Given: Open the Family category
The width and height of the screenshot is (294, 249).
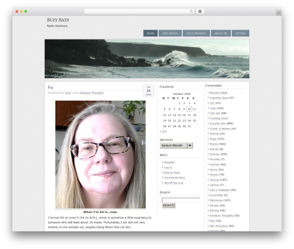Looking at the screenshot, I should pos(214,144).
